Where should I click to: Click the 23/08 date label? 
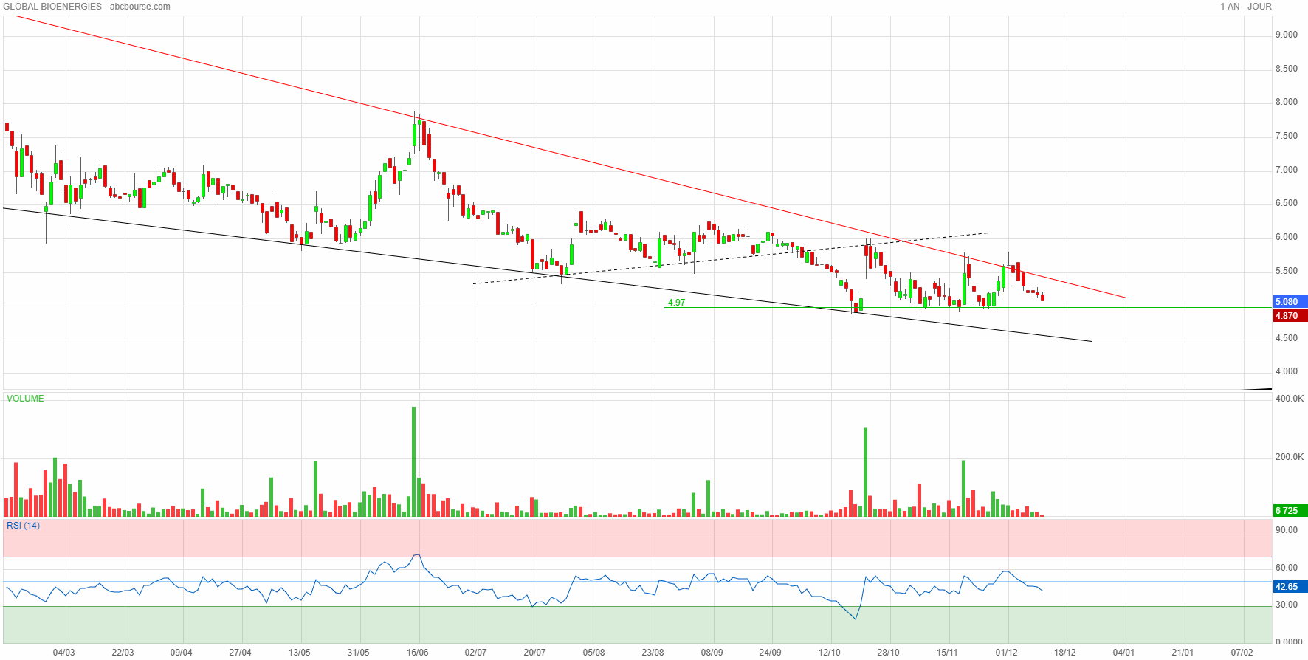coord(653,653)
